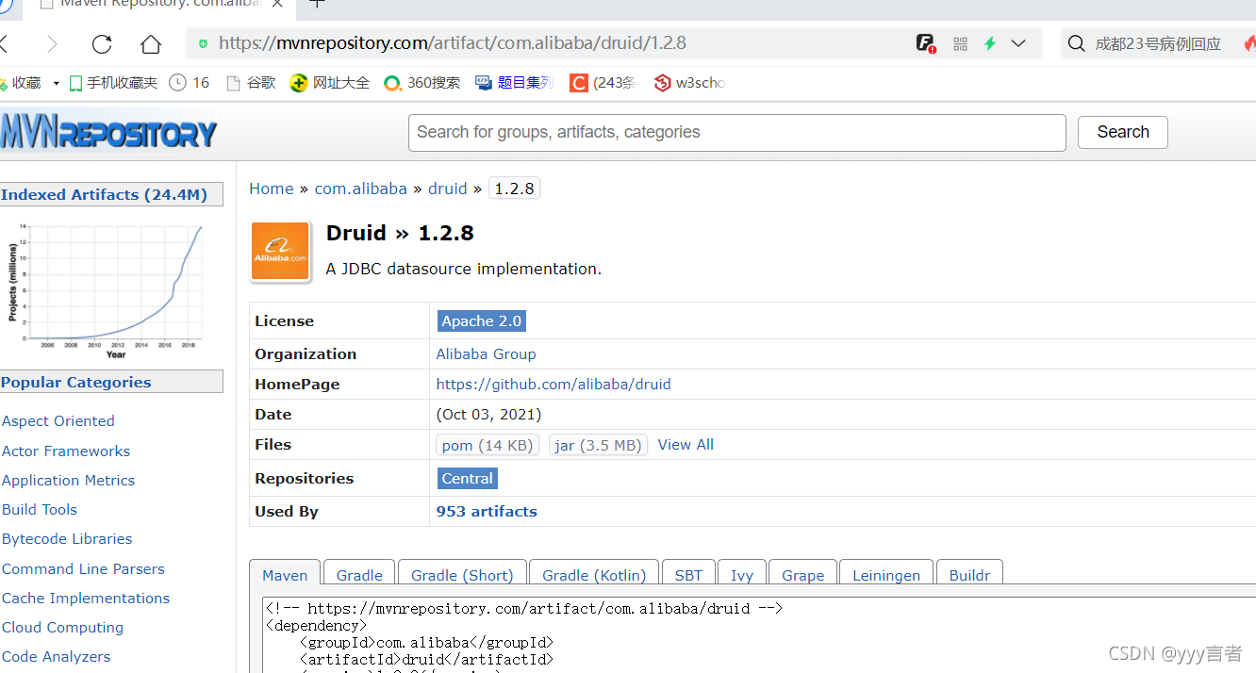Screen dimensions: 1256x673
Task: Open the 953 artifacts link
Action: (x=487, y=512)
